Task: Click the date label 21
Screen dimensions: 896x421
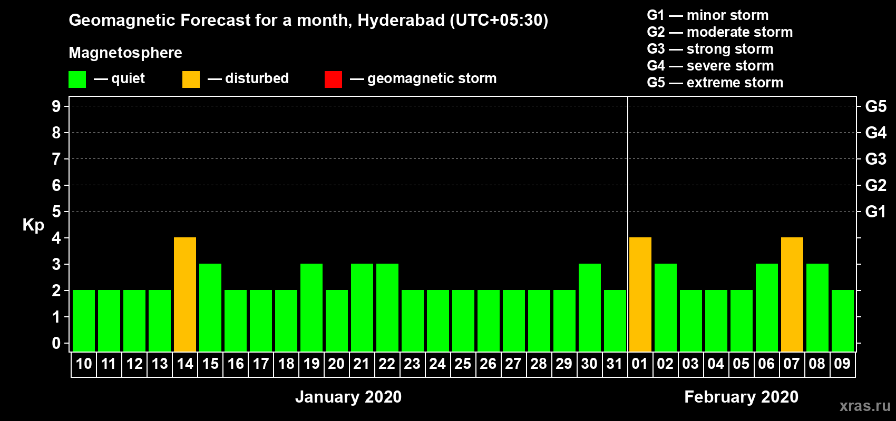Action: tap(362, 364)
